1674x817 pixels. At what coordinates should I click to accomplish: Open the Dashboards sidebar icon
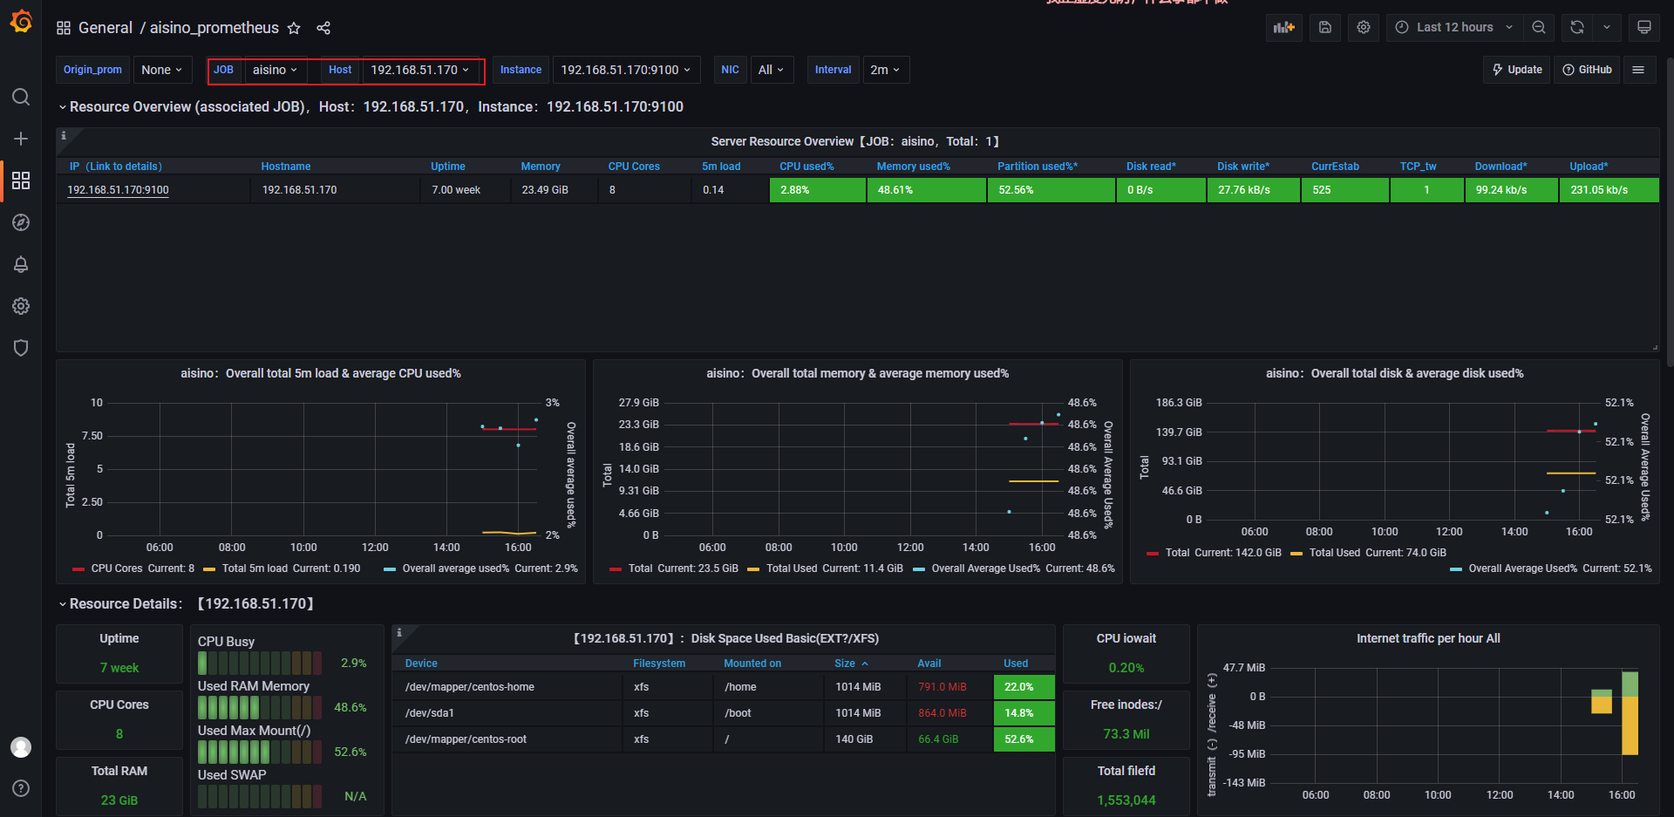pyautogui.click(x=21, y=180)
